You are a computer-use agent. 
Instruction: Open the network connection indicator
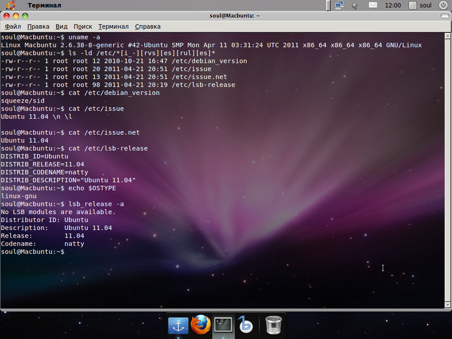[339, 5]
